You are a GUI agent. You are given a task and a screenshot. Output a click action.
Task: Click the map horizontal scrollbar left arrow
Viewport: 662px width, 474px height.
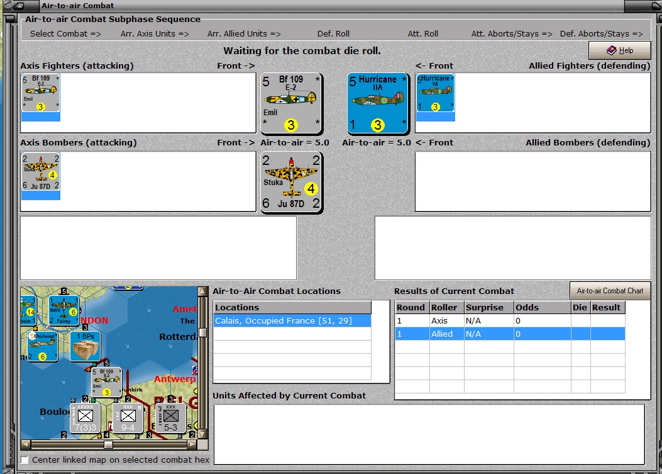[x=25, y=444]
